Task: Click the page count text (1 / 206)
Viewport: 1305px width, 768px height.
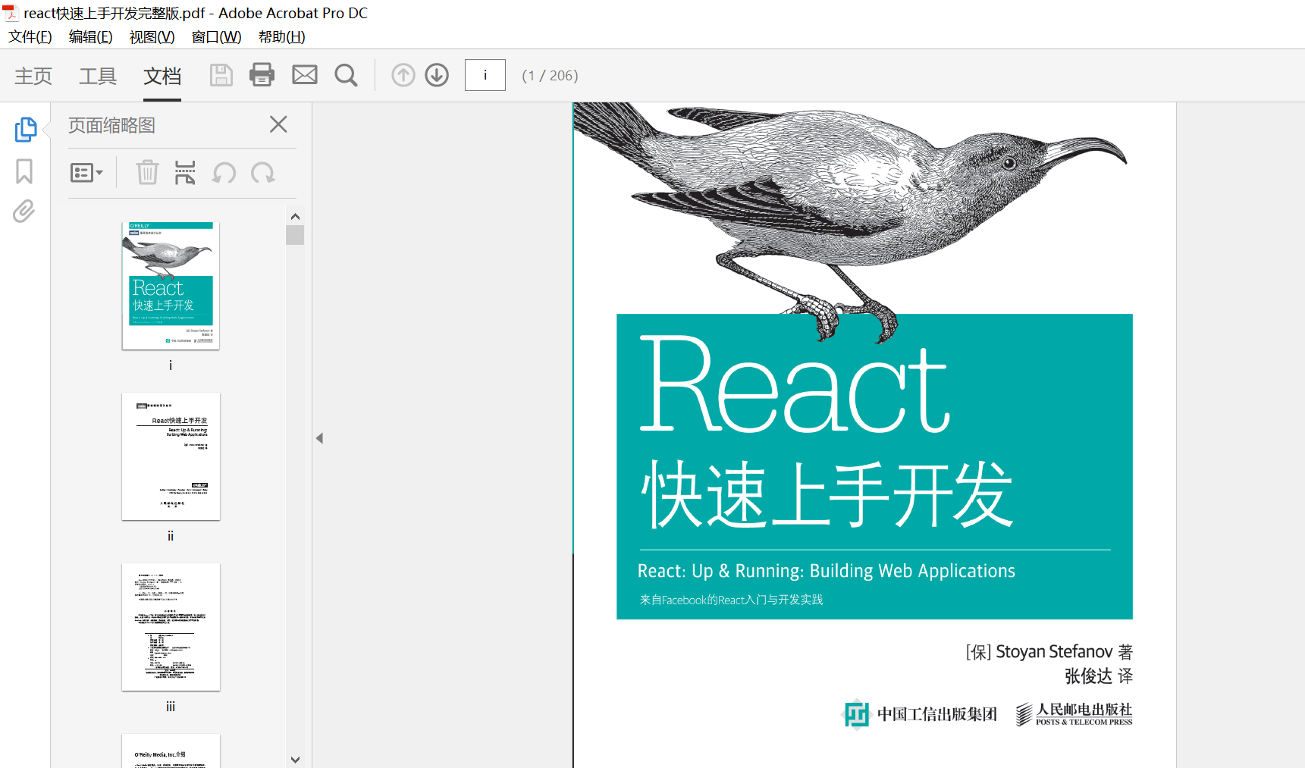Action: [550, 76]
